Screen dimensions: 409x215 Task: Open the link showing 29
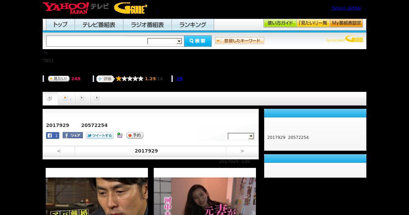click(180, 79)
